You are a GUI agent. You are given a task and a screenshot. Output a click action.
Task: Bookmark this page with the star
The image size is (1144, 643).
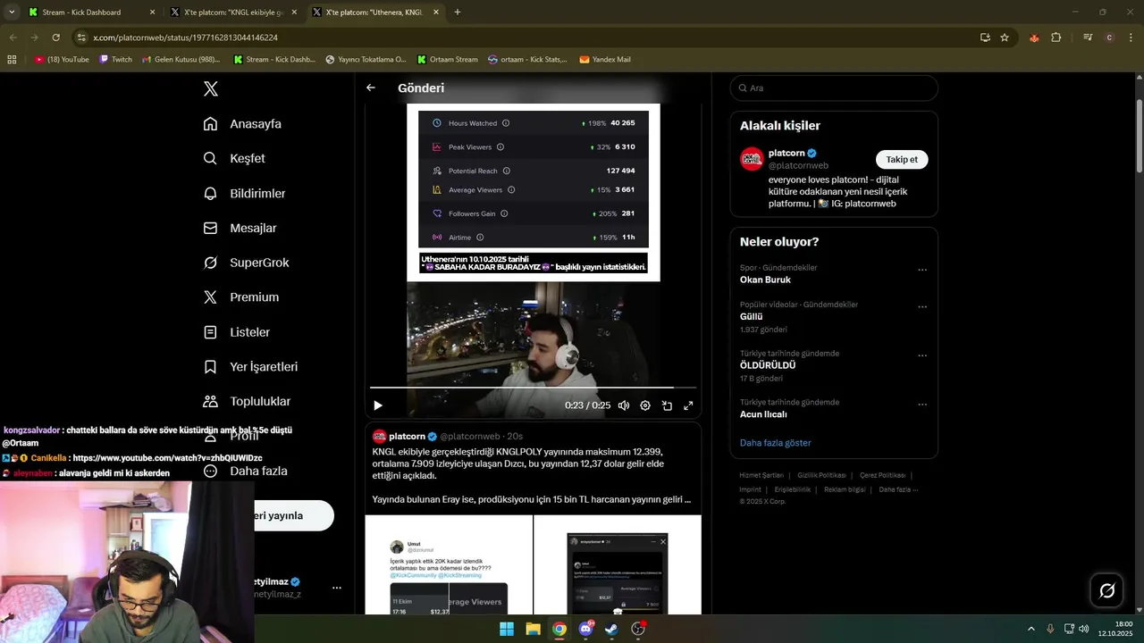tap(1005, 38)
